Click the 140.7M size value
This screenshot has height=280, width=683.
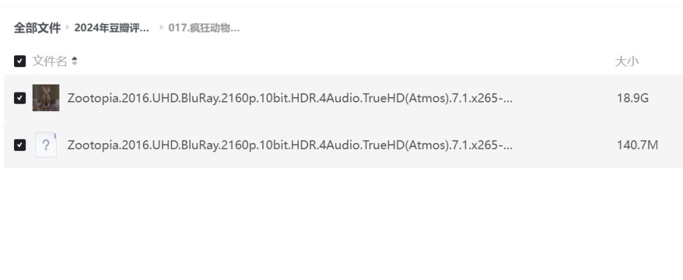pyautogui.click(x=637, y=145)
